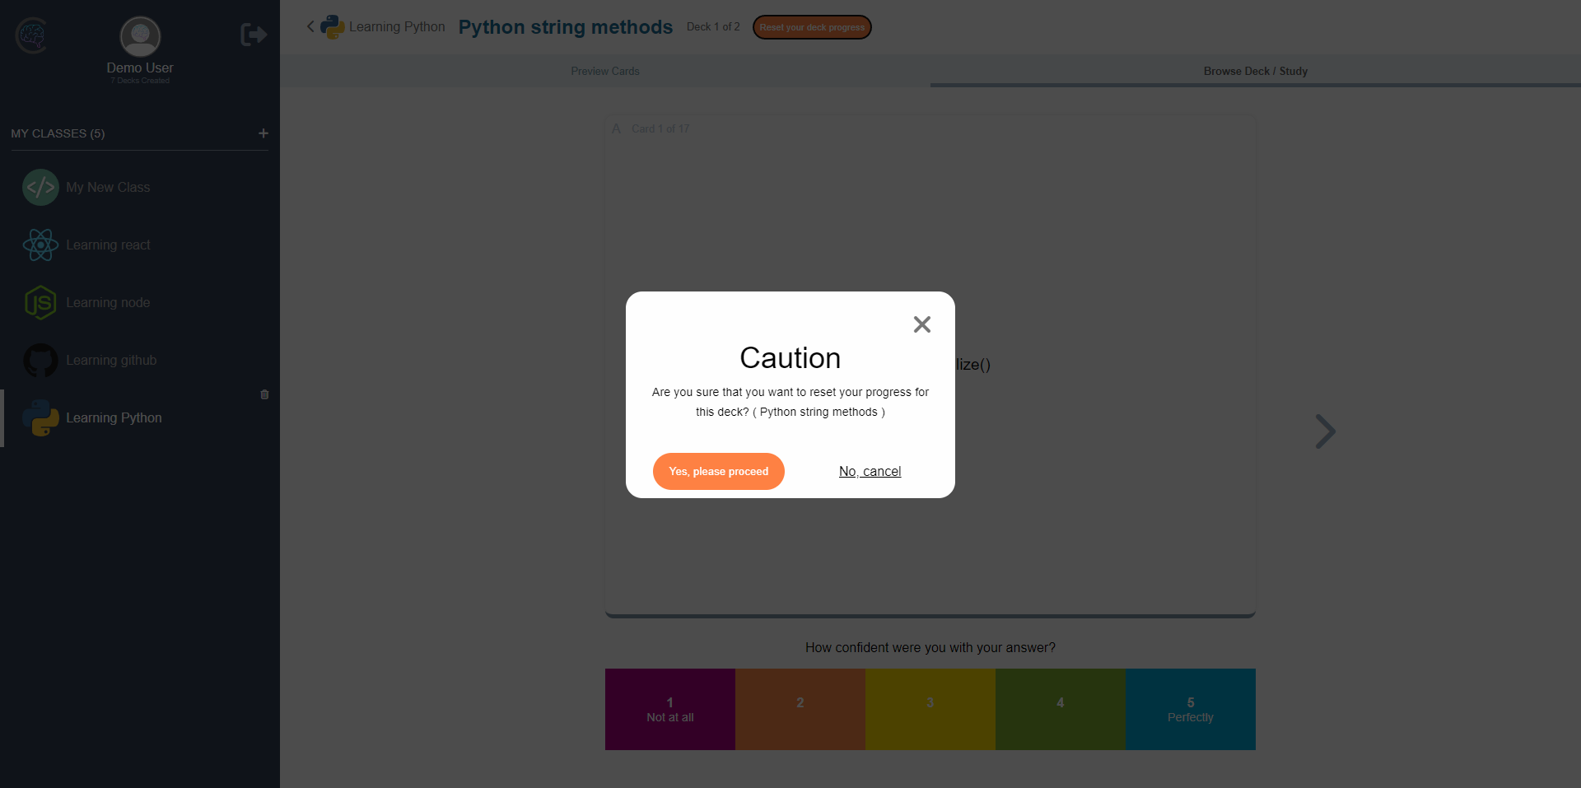Viewport: 1581px width, 788px height.
Task: Open the Learning node class
Action: (108, 302)
